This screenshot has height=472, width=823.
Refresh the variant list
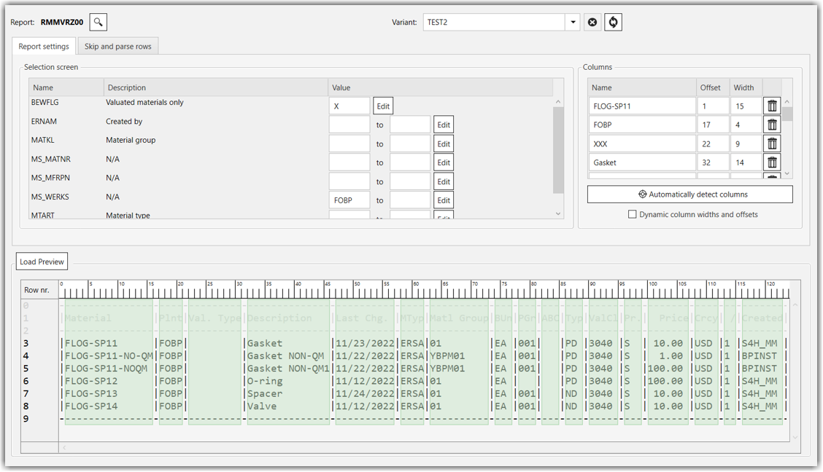(x=614, y=23)
